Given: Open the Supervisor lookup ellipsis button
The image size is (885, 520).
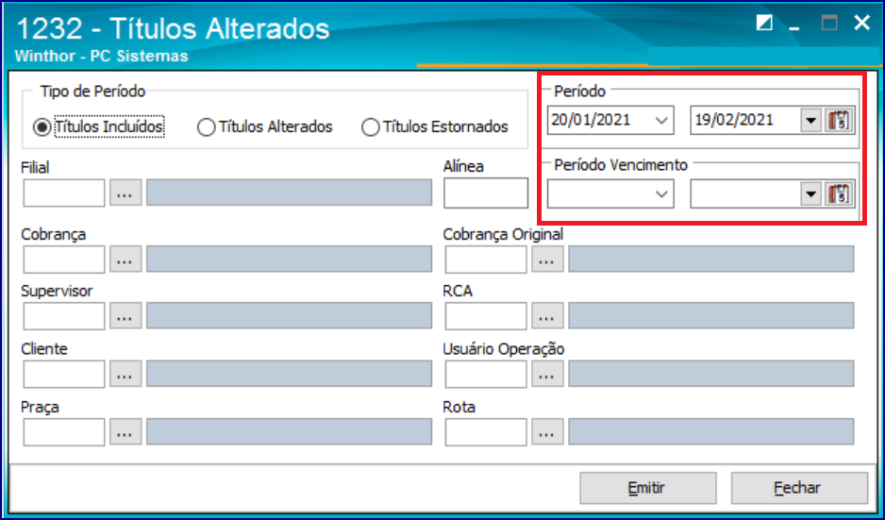Looking at the screenshot, I should [125, 316].
